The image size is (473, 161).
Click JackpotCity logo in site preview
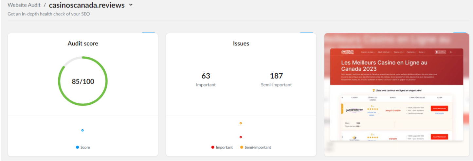[x=354, y=110]
